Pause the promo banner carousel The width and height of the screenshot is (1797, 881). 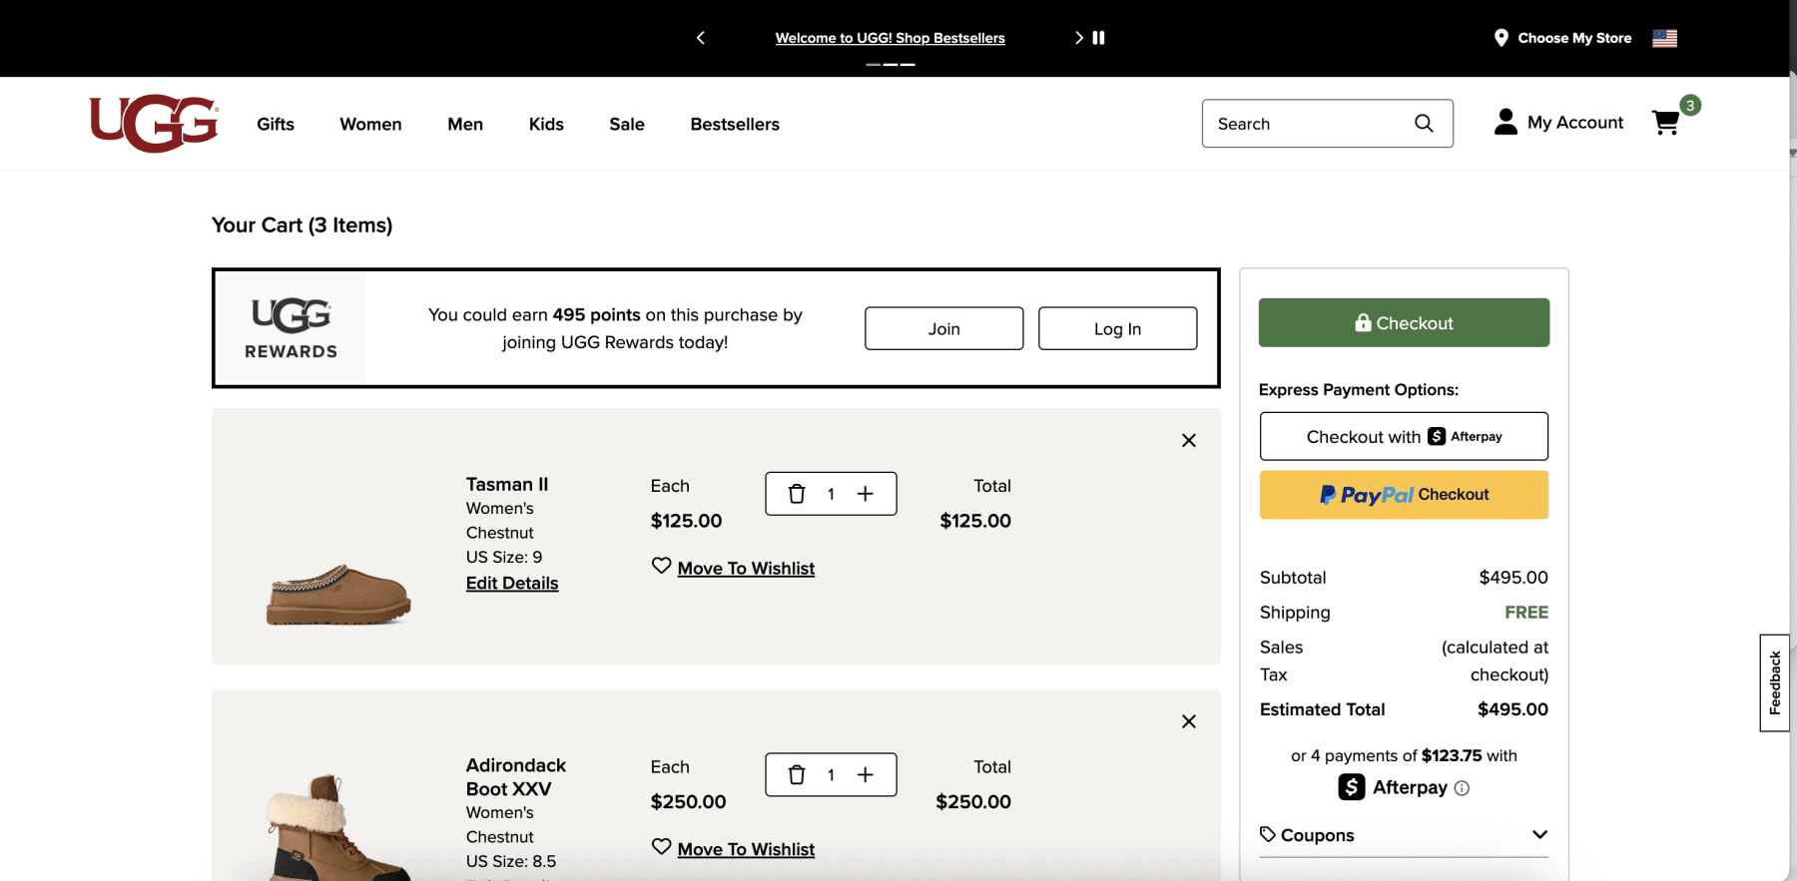click(1099, 38)
